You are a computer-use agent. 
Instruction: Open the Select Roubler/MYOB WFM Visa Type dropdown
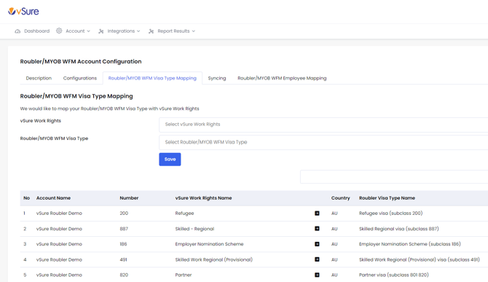pyautogui.click(x=323, y=142)
